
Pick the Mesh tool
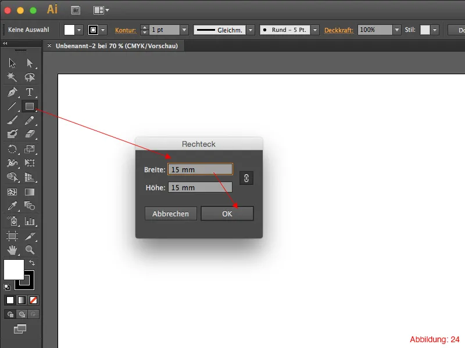[12, 192]
